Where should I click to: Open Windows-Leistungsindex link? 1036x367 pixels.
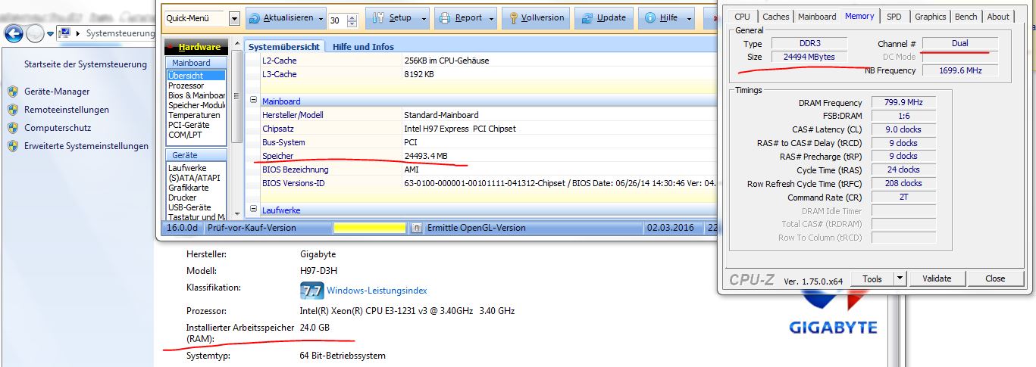coord(377,291)
